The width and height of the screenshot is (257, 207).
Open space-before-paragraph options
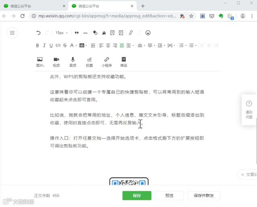[141, 45]
